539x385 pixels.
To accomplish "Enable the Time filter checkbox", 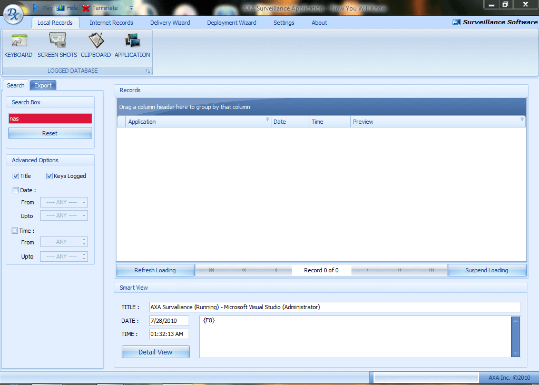I will (x=15, y=231).
